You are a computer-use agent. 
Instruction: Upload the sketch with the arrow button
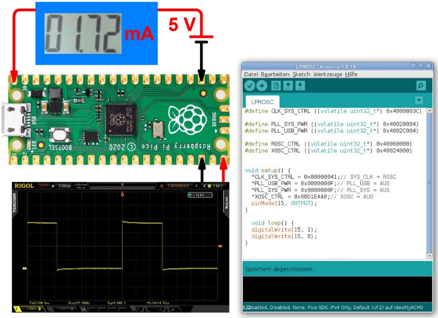click(x=261, y=86)
